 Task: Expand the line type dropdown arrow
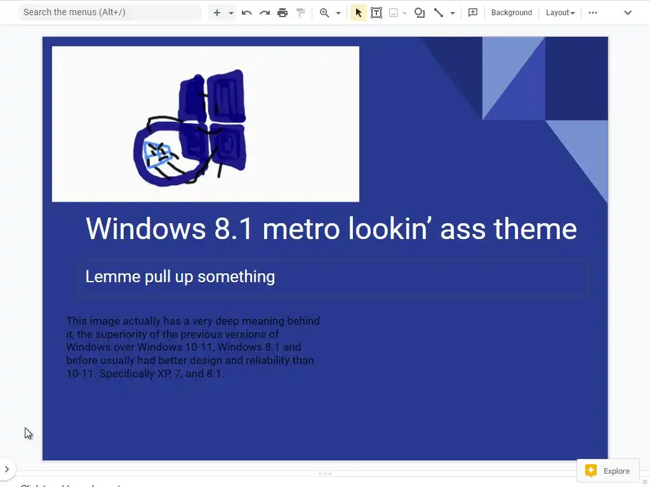click(x=453, y=13)
